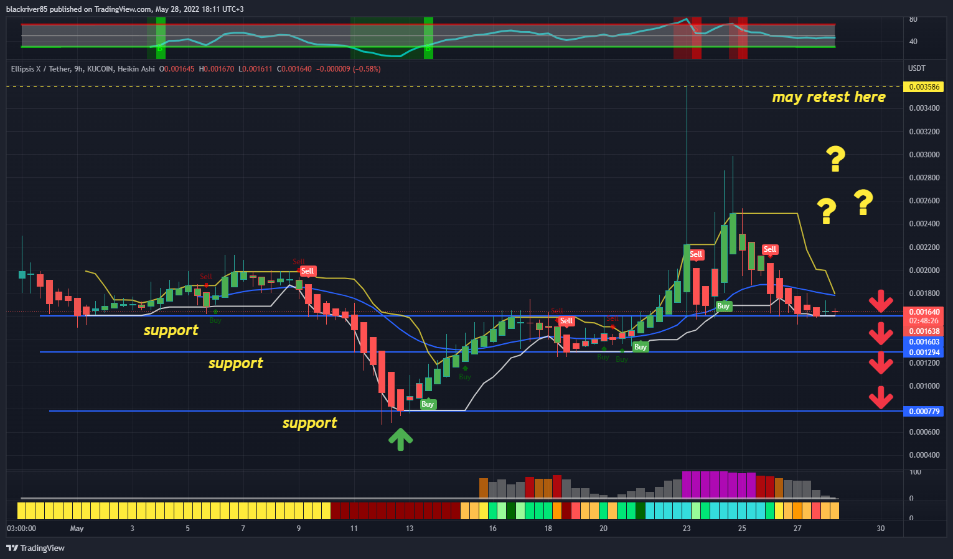Click the Sell label near May 26
This screenshot has height=559, width=953.
point(770,249)
